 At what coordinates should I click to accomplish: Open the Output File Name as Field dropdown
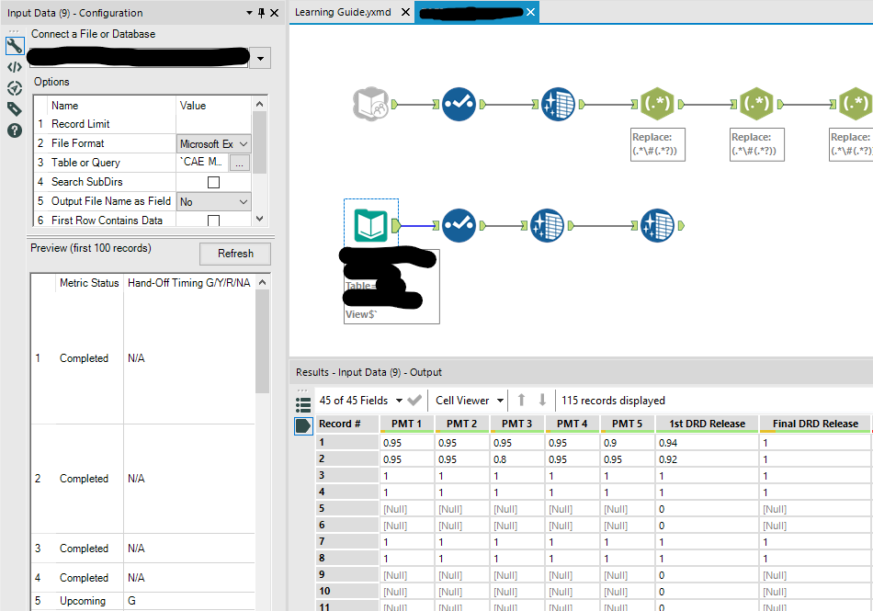coord(213,200)
